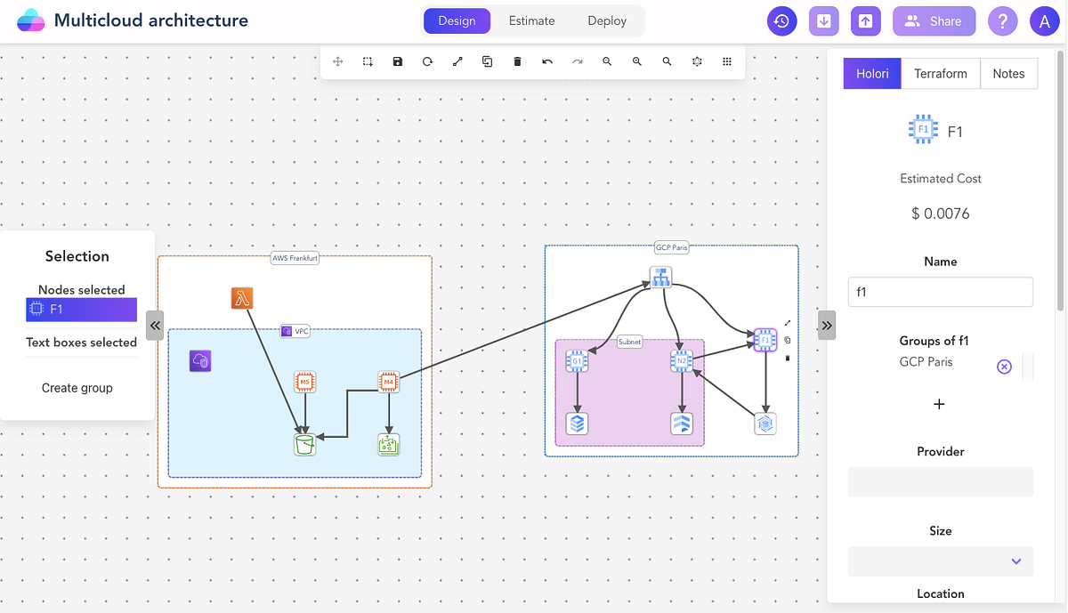Click the Create group button
This screenshot has height=613, width=1068.
point(77,387)
